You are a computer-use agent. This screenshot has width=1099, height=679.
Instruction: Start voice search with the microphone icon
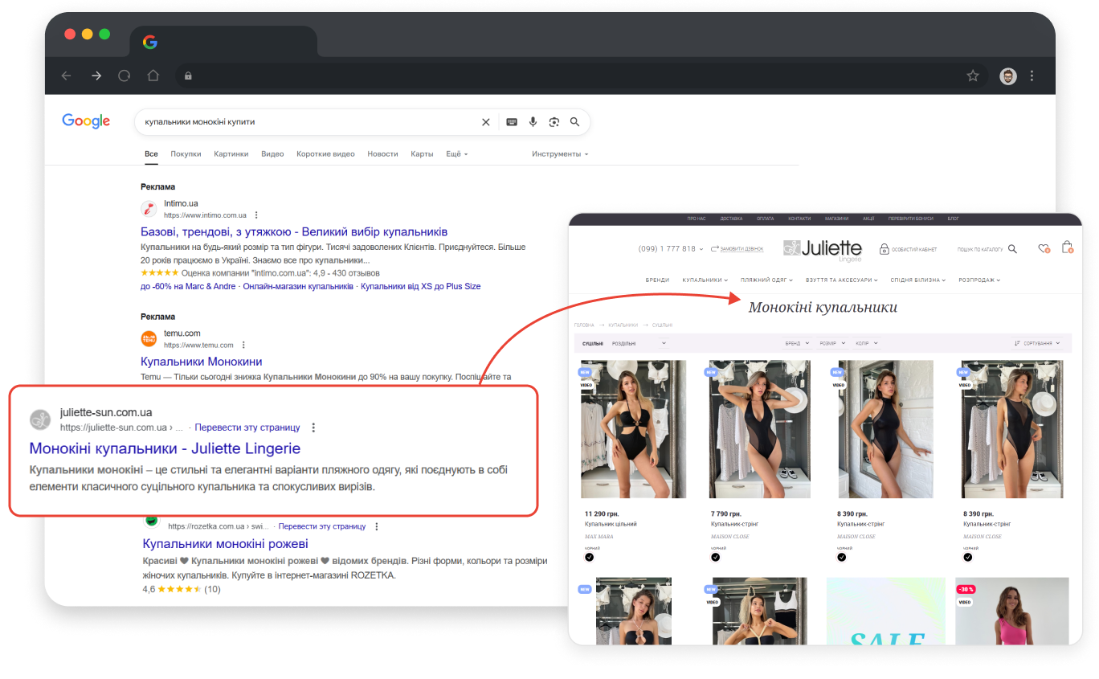tap(533, 122)
